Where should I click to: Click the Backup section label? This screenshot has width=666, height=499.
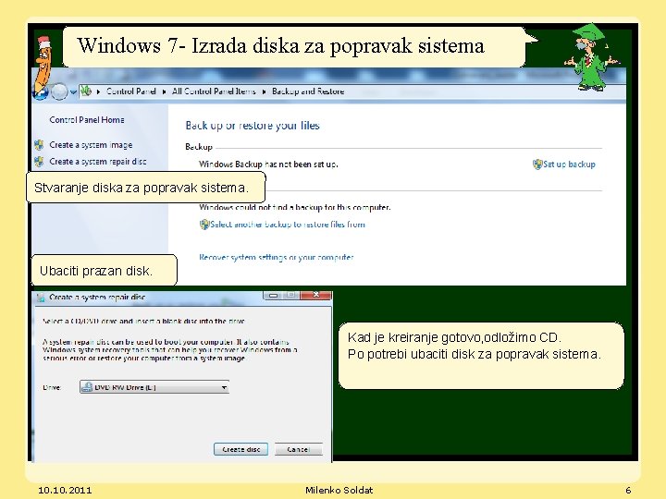pos(199,147)
